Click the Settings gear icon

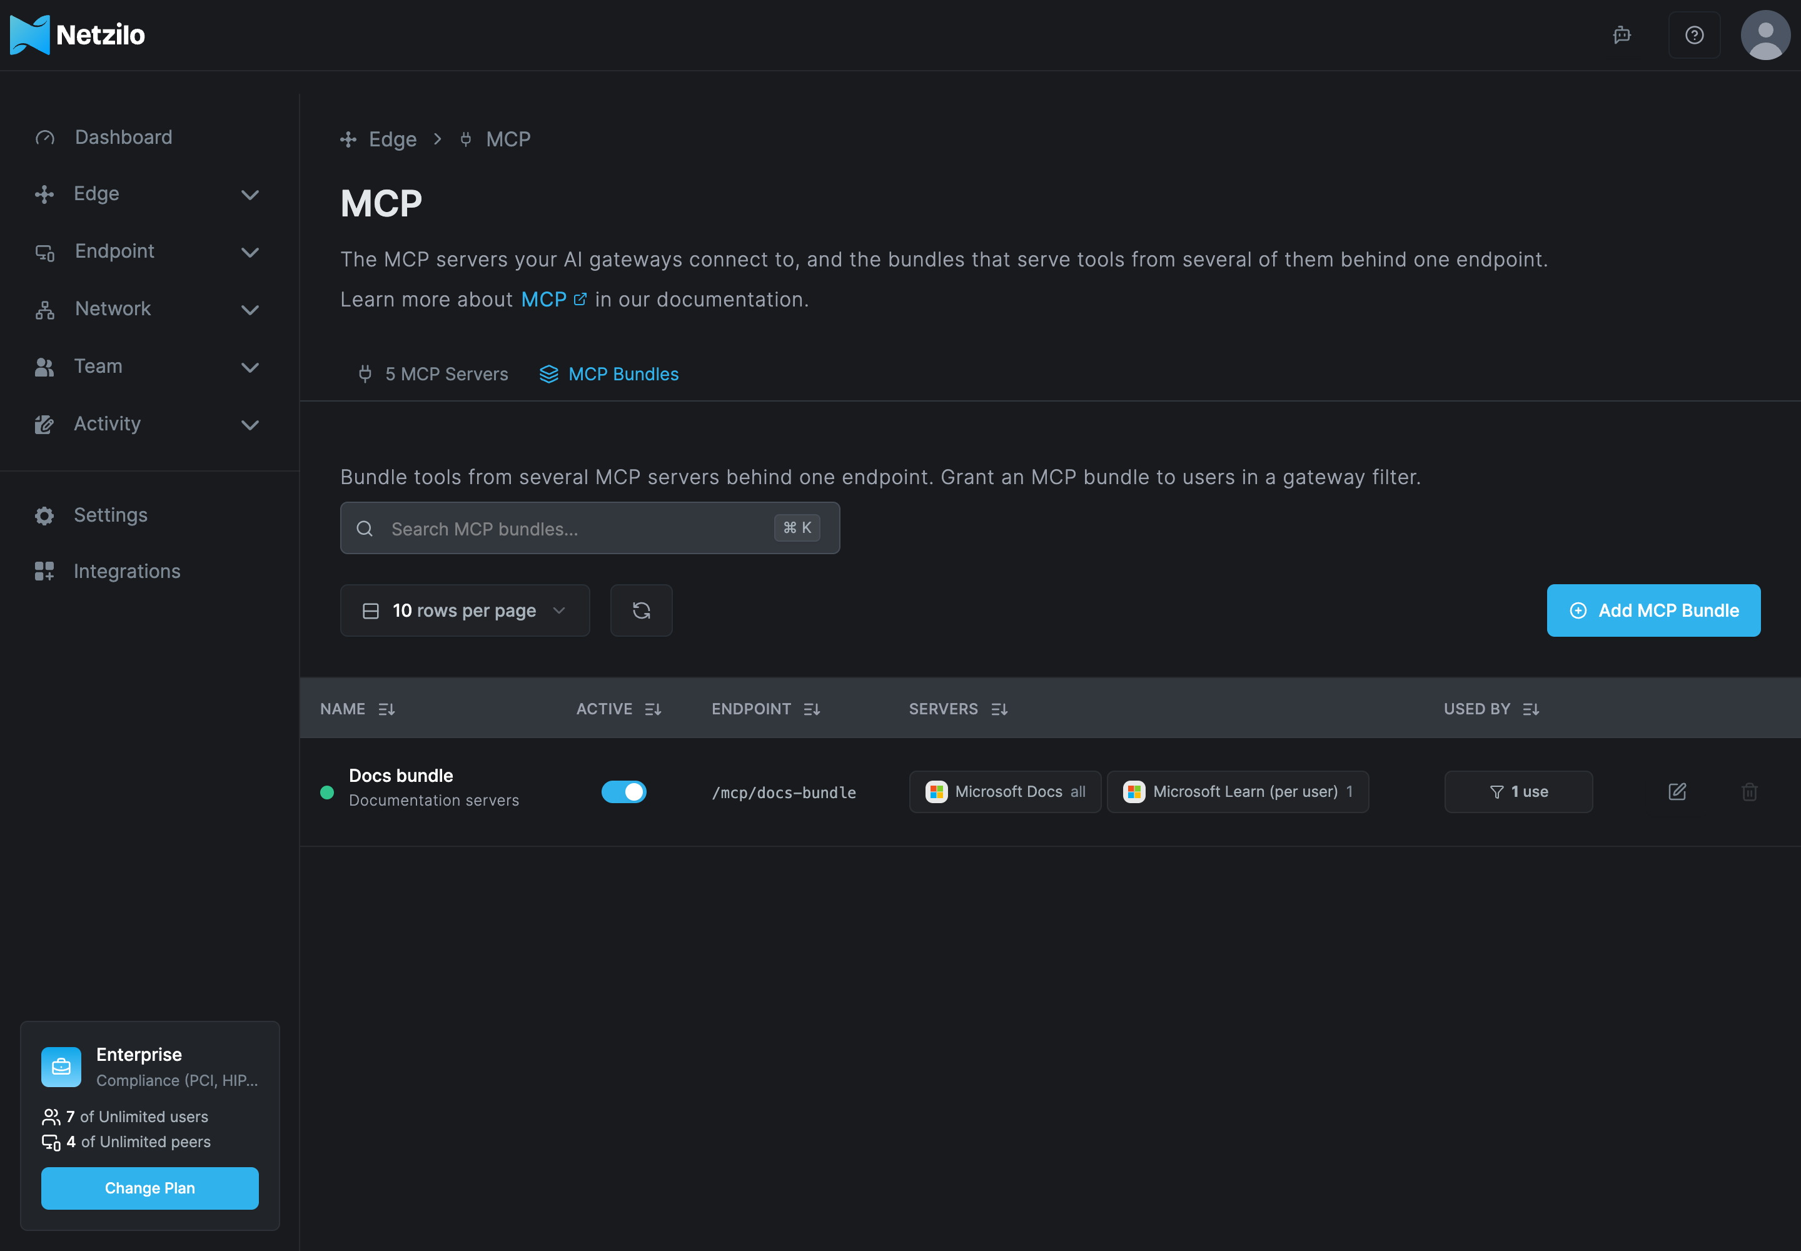click(44, 516)
